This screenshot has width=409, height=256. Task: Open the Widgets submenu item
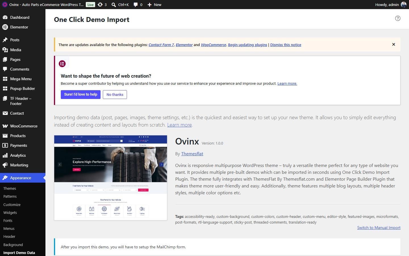pos(10,212)
